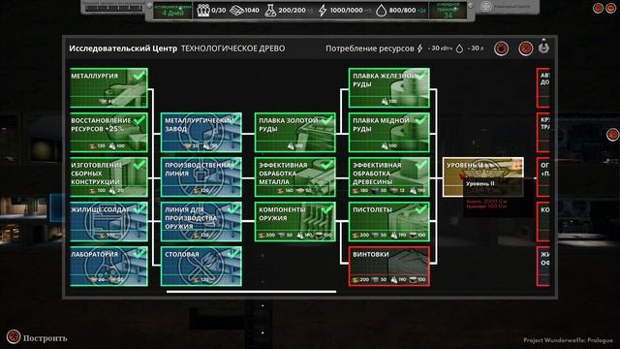Click the 800/800 water value
The image size is (620, 349).
click(402, 11)
